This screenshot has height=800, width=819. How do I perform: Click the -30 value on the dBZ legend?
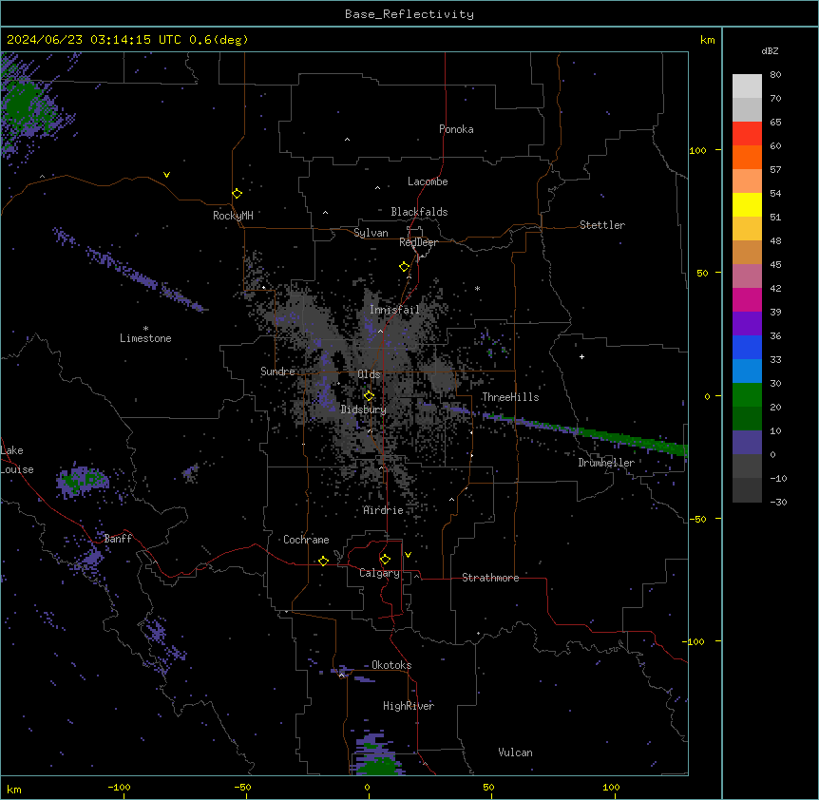tap(778, 502)
